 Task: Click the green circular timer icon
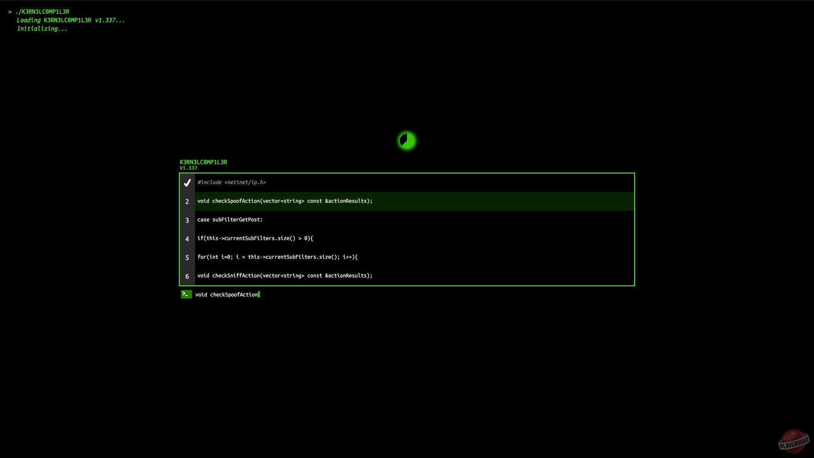(x=407, y=141)
